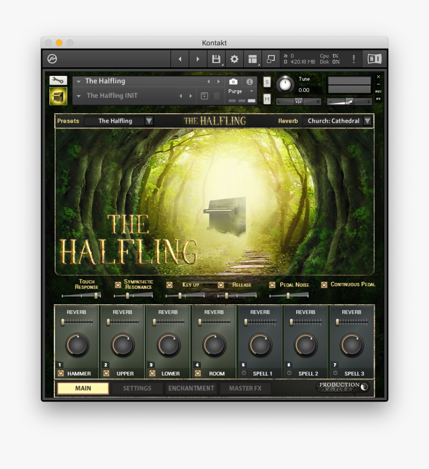Disable the Hammer mic channel

[x=61, y=373]
